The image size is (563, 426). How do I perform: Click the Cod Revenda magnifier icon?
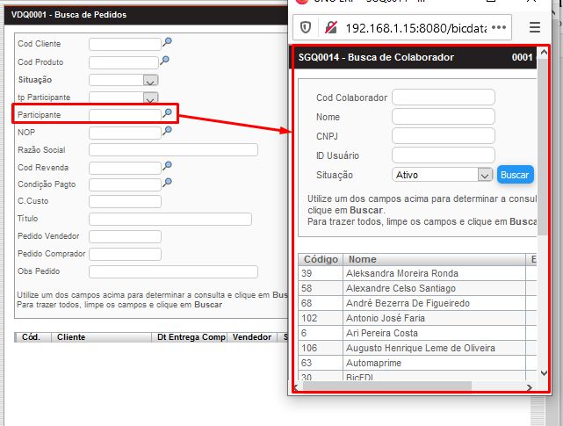(167, 166)
